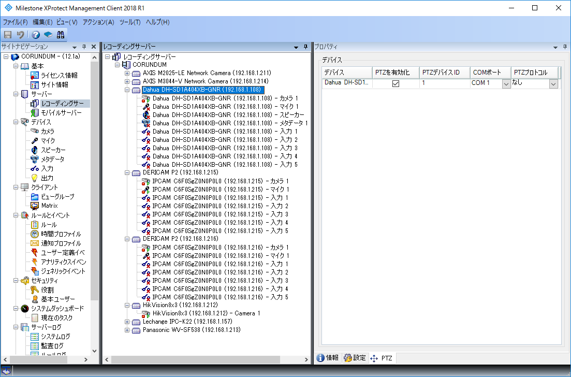Viewport: 571px width, 377px height.
Task: Open プロパティ pane options arrow
Action: [555, 47]
